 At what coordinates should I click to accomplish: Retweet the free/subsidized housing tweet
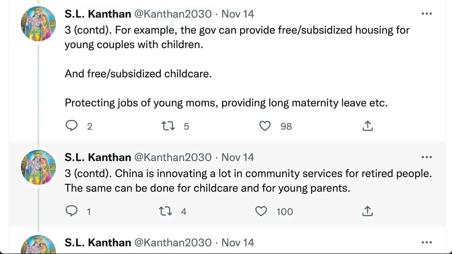coord(168,126)
